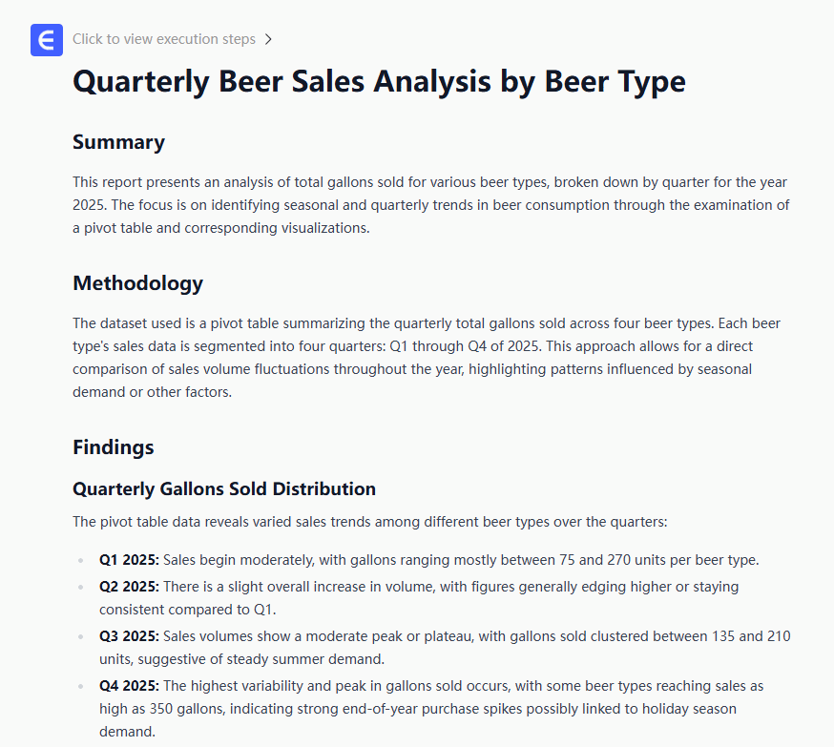Viewport: 834px width, 747px height.
Task: Click to view execution steps link
Action: (164, 39)
